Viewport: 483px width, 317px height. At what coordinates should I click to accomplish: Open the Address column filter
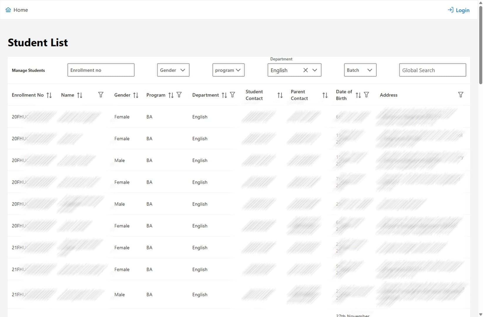click(x=460, y=95)
